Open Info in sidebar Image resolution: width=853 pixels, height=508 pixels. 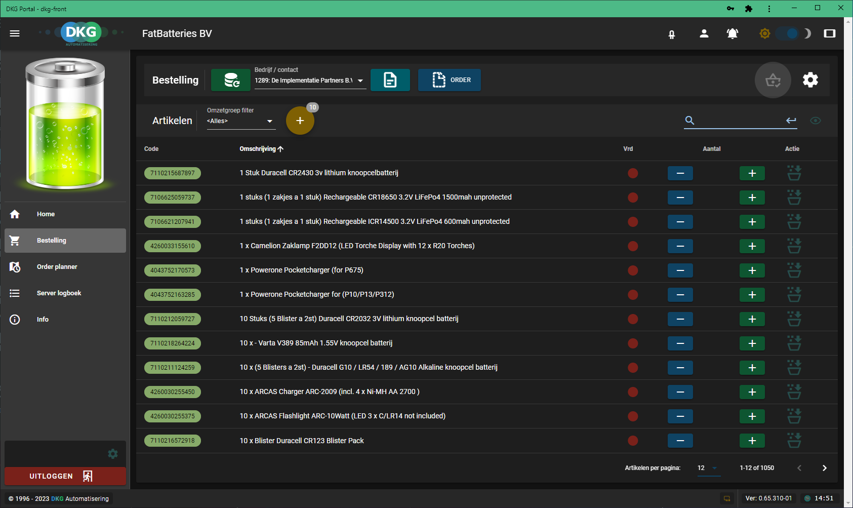pos(65,320)
